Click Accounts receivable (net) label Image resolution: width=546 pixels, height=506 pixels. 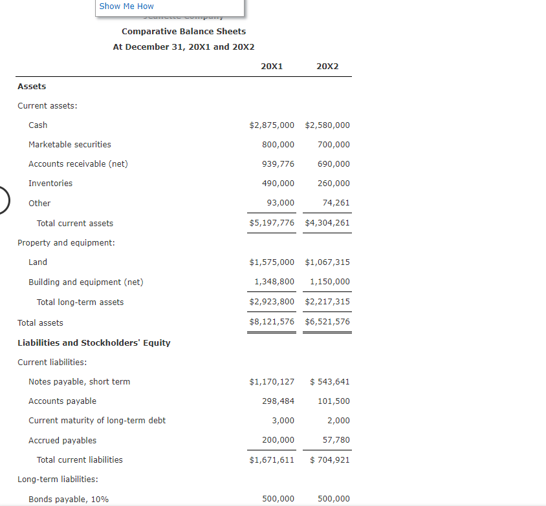78,163
